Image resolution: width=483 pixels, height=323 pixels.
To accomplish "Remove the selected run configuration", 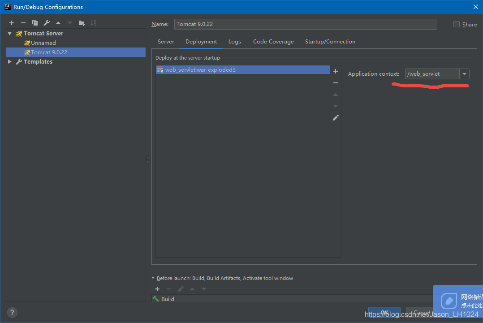I will point(23,22).
